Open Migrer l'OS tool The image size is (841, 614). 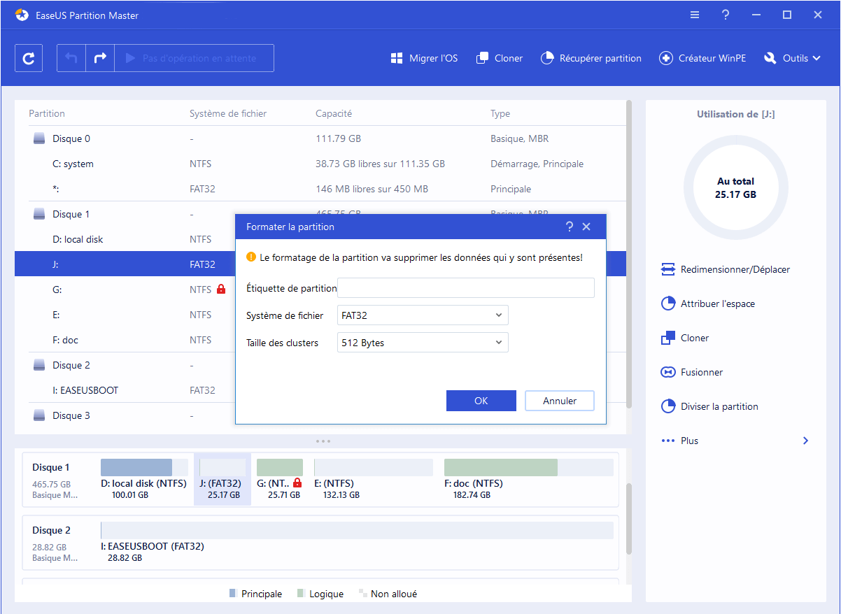[424, 58]
